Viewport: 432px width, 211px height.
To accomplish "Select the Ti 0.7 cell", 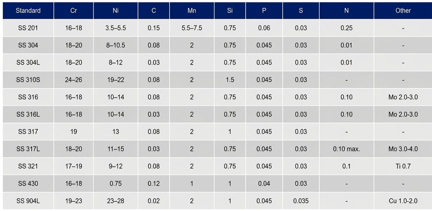I will (x=403, y=167).
